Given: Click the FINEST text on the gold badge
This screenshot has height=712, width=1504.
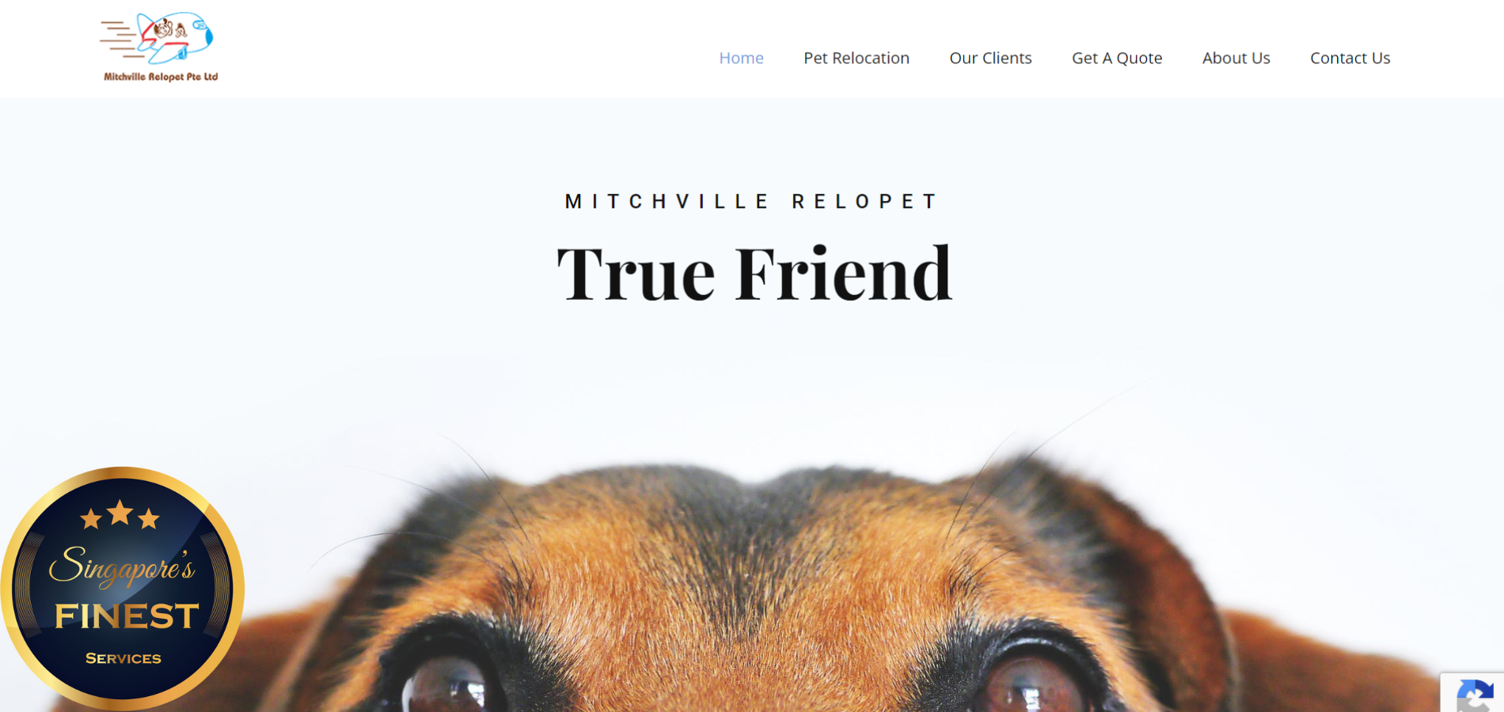Looking at the screenshot, I should 126,616.
